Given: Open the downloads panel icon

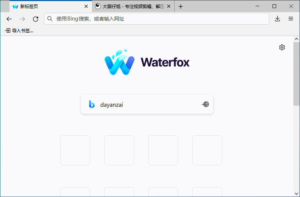Looking at the screenshot, I should point(277,19).
